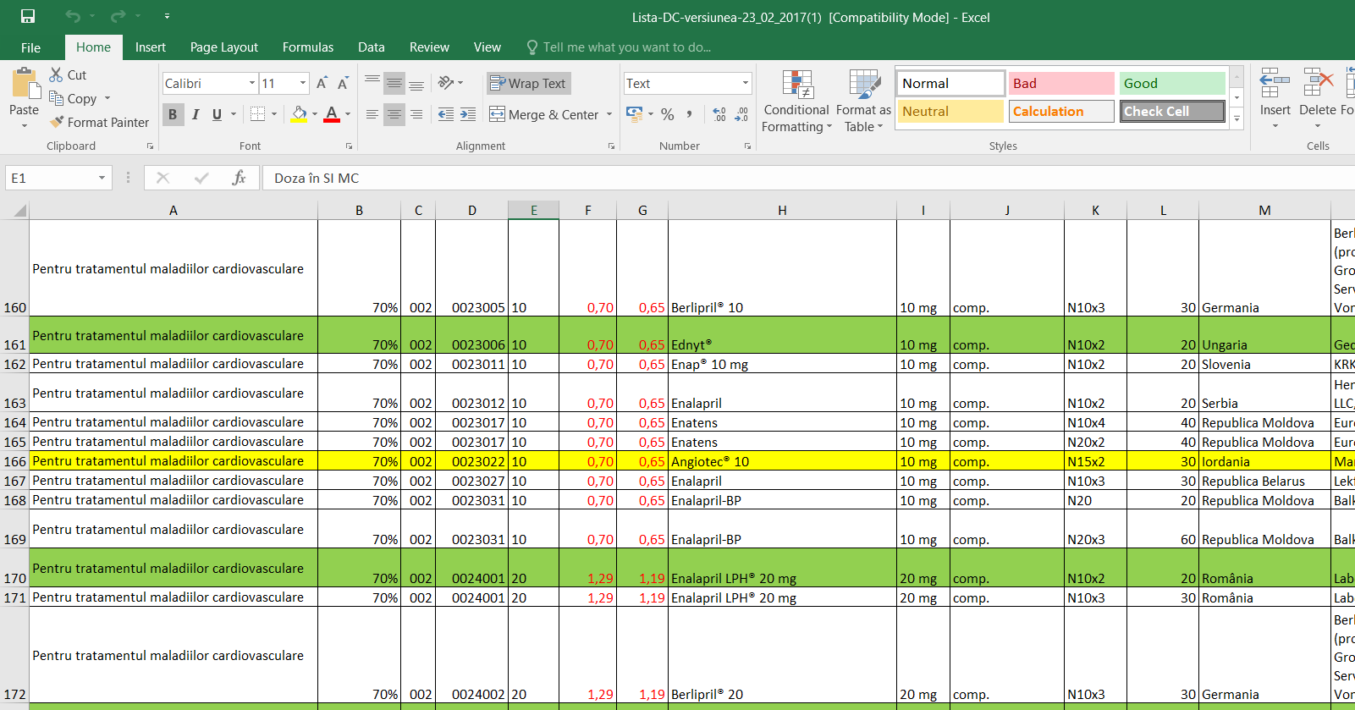The width and height of the screenshot is (1355, 710).
Task: Click the Format Painter brush icon
Action: pyautogui.click(x=57, y=122)
